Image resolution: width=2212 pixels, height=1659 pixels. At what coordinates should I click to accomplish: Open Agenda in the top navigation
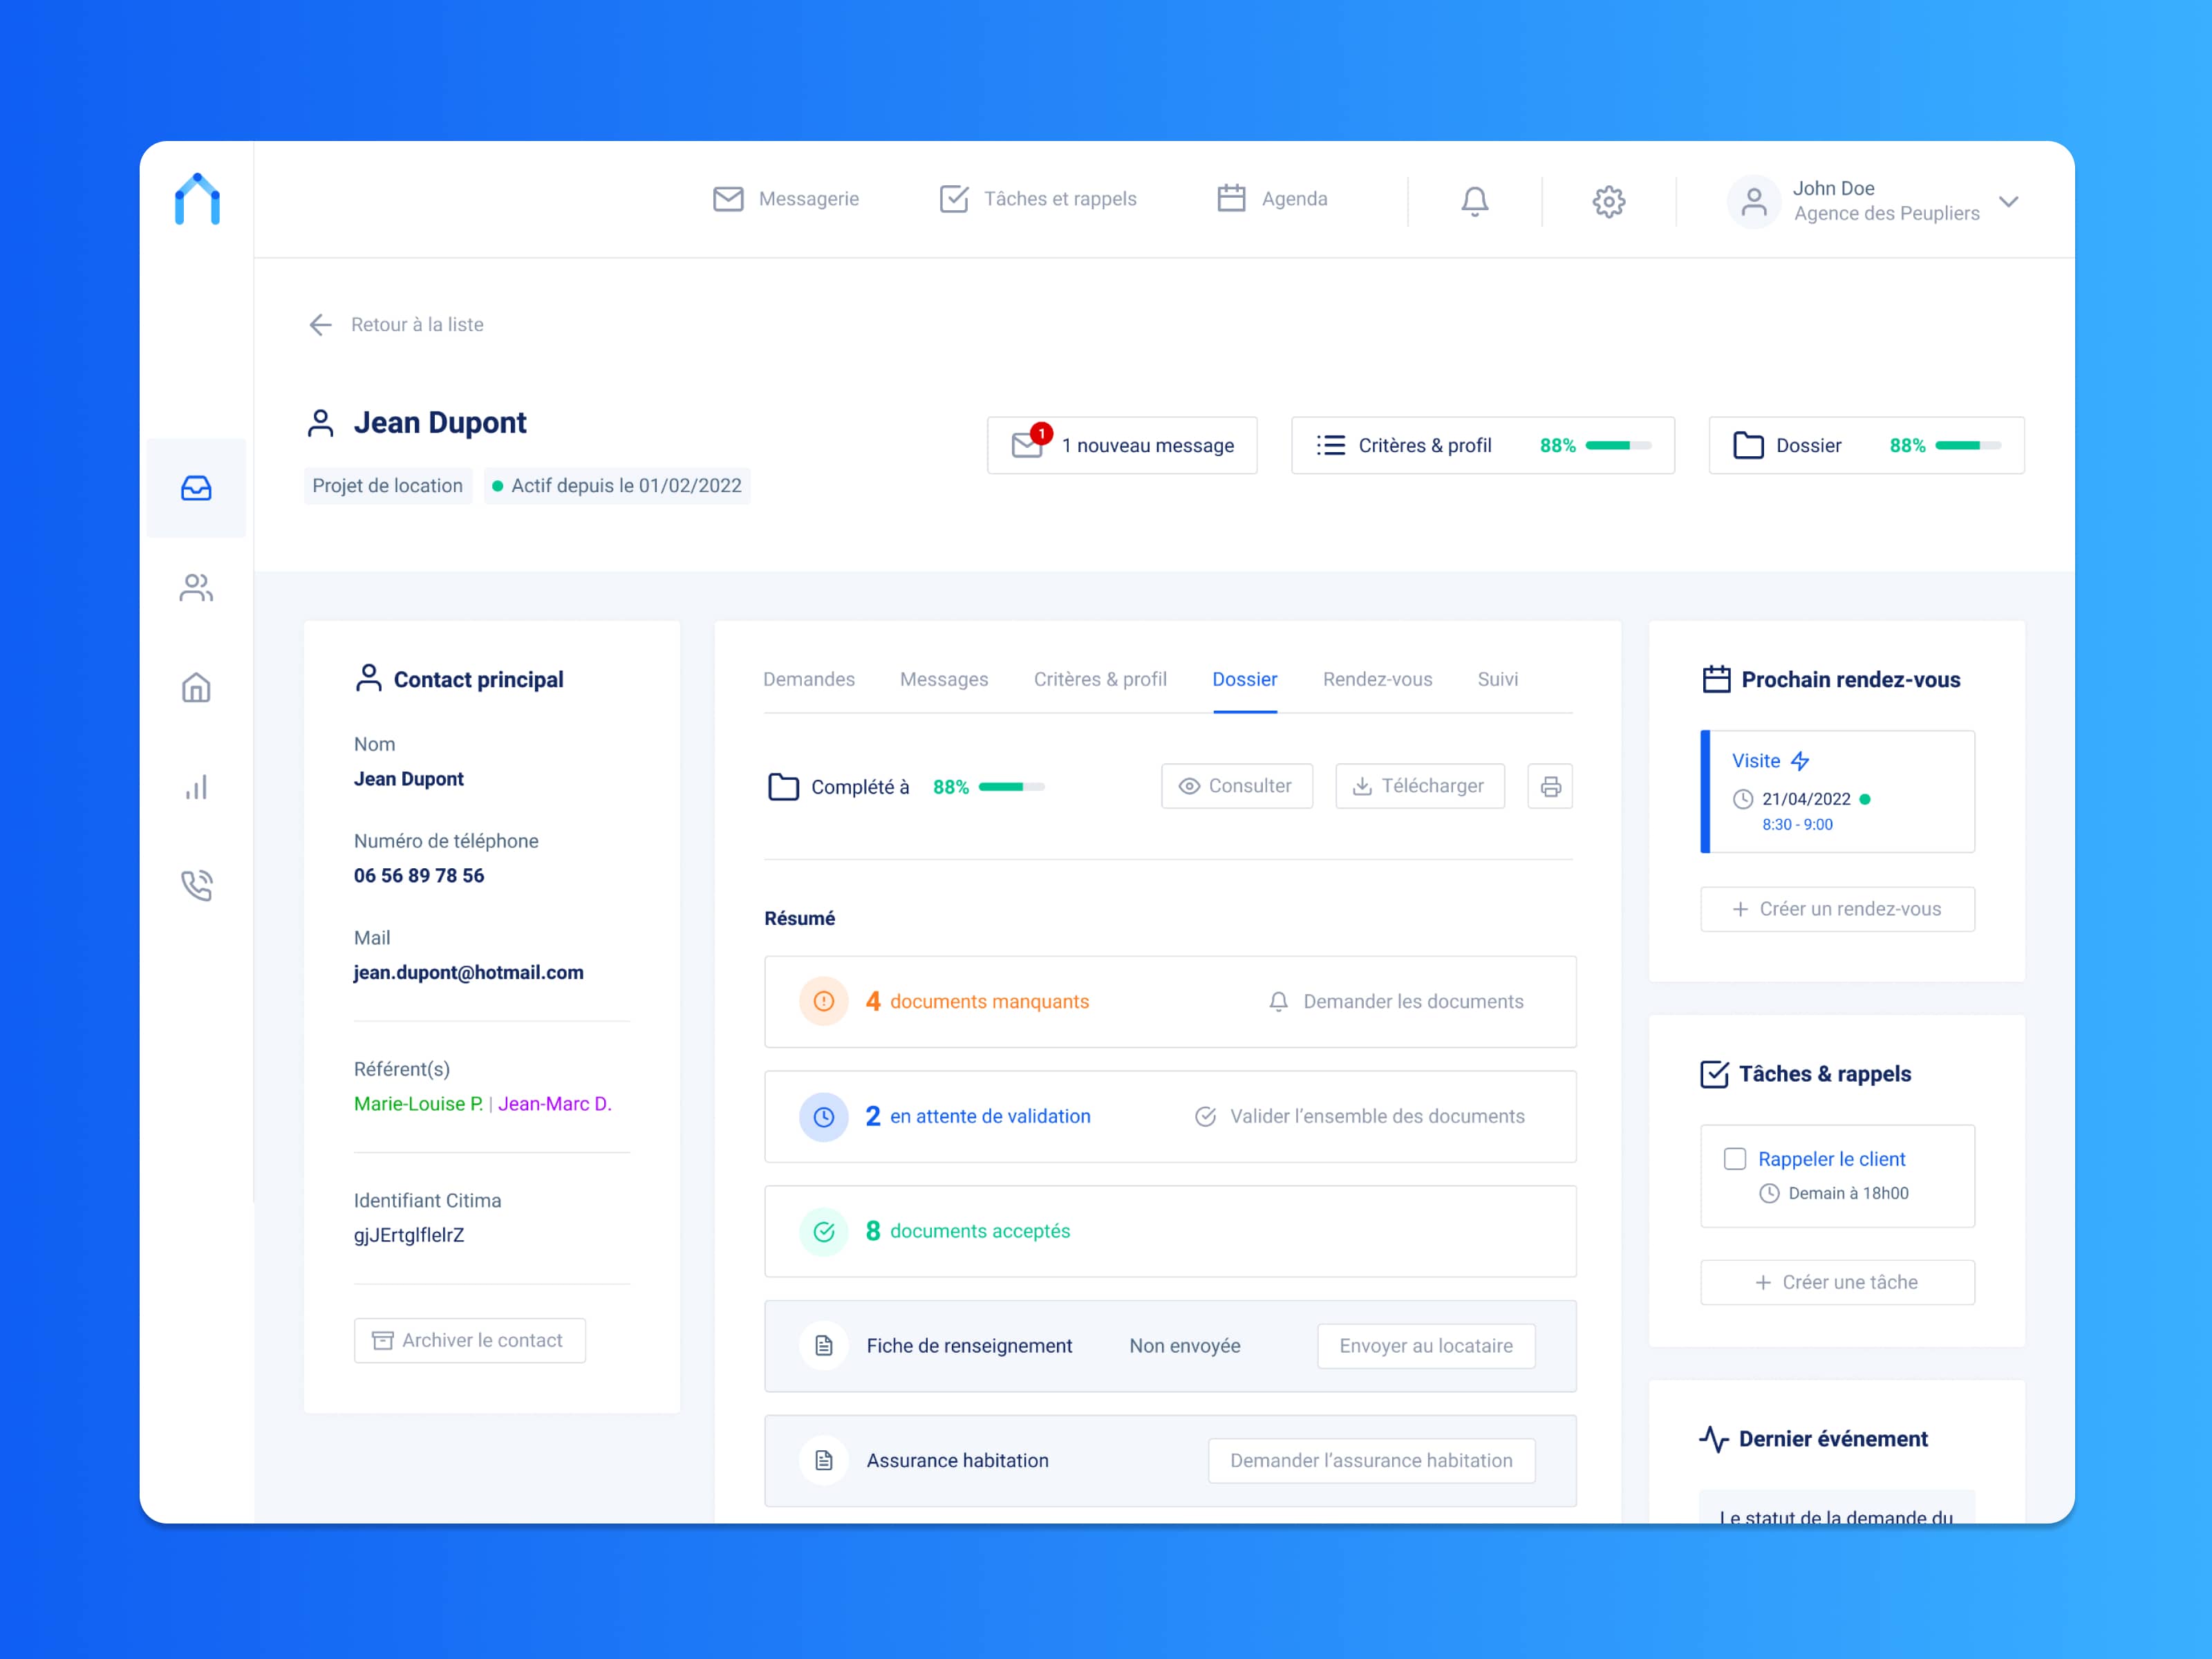tap(1272, 199)
